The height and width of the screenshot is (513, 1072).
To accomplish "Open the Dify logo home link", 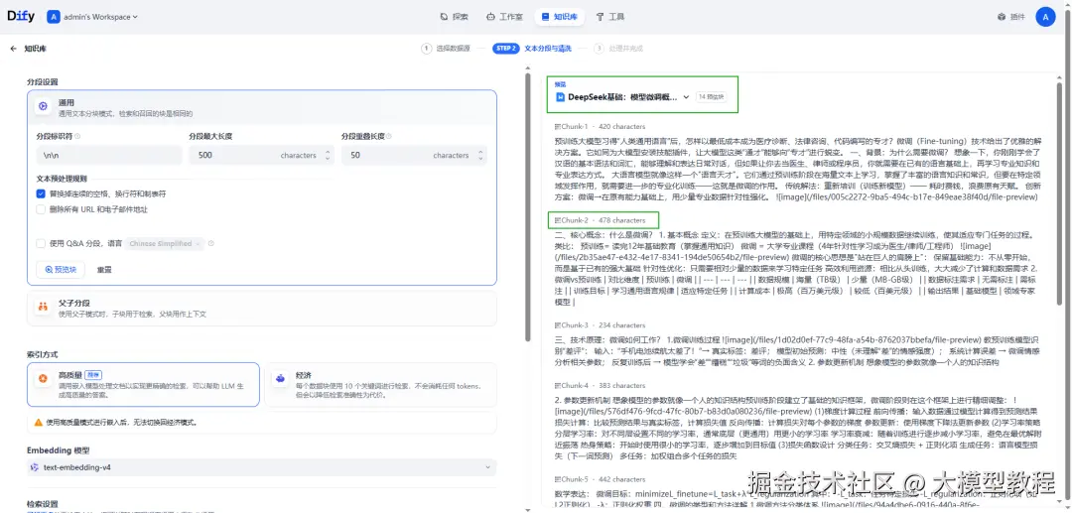I will point(21,17).
